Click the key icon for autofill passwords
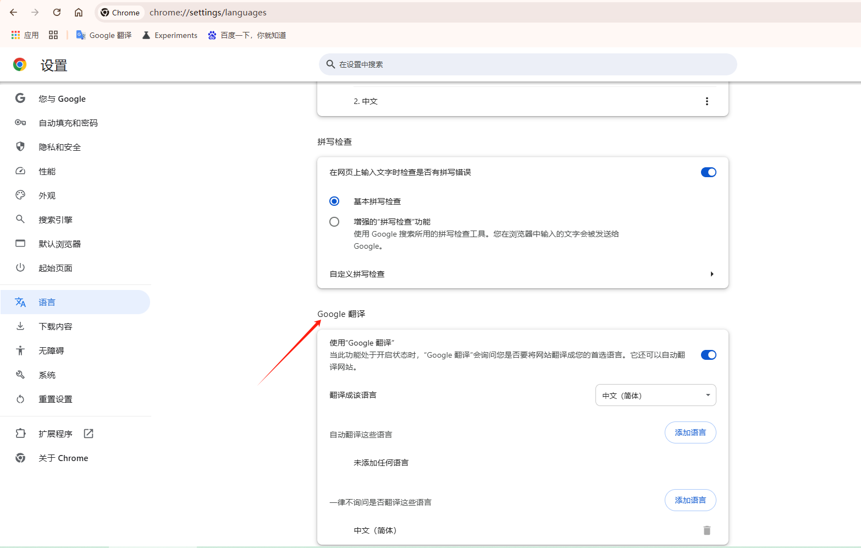This screenshot has height=548, width=861. (20, 122)
